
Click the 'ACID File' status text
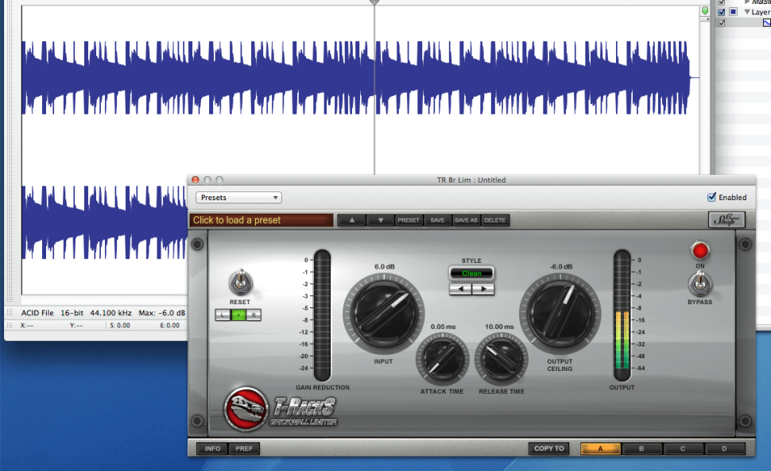click(37, 313)
